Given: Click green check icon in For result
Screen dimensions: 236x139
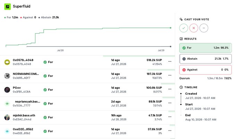Looking at the screenshot, I should tap(184, 48).
